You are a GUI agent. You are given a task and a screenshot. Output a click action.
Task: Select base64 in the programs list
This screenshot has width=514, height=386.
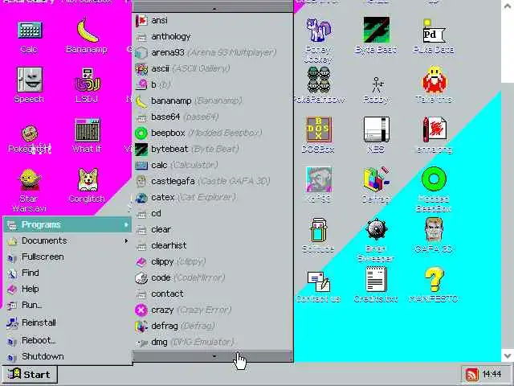(213, 117)
